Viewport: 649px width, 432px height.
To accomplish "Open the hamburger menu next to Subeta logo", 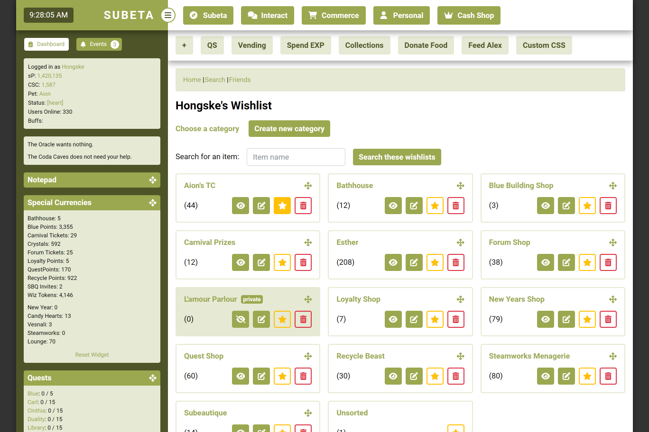I will point(168,15).
